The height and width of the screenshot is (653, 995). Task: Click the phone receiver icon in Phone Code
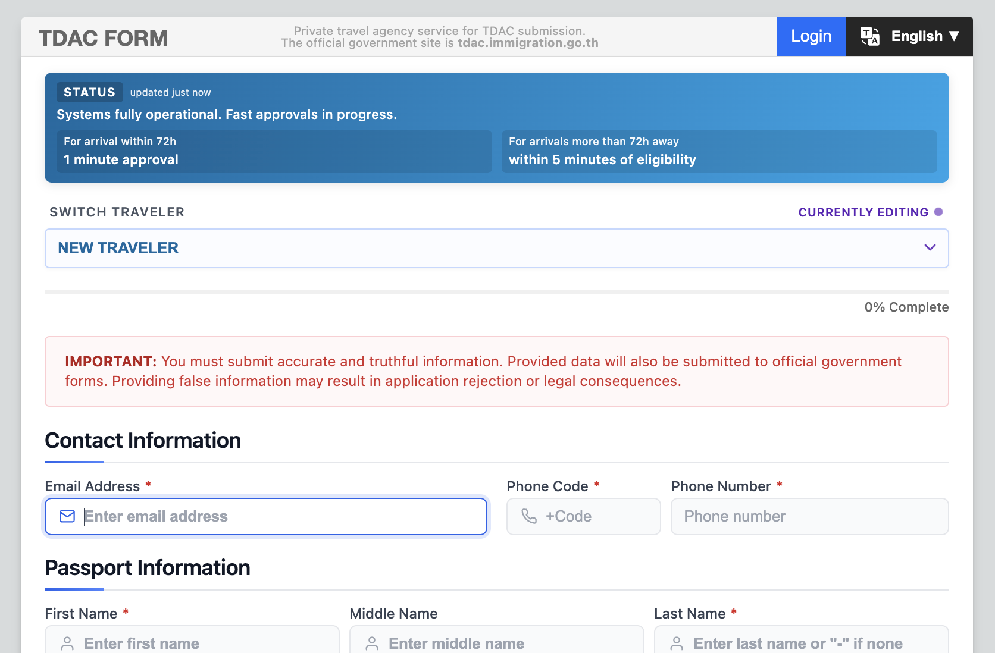click(x=530, y=516)
